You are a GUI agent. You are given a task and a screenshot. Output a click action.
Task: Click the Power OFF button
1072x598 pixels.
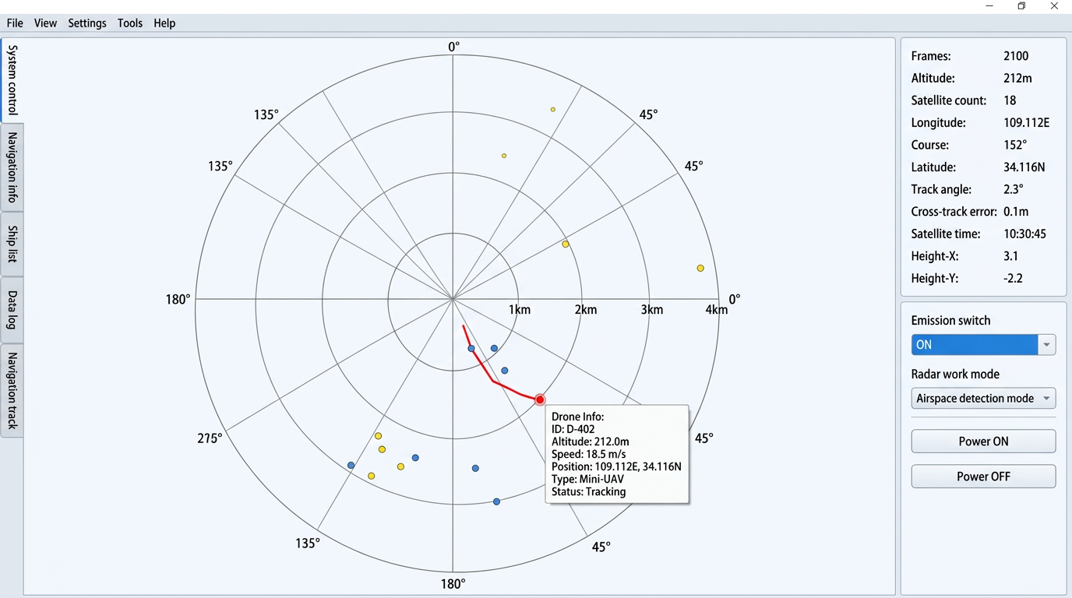(983, 477)
